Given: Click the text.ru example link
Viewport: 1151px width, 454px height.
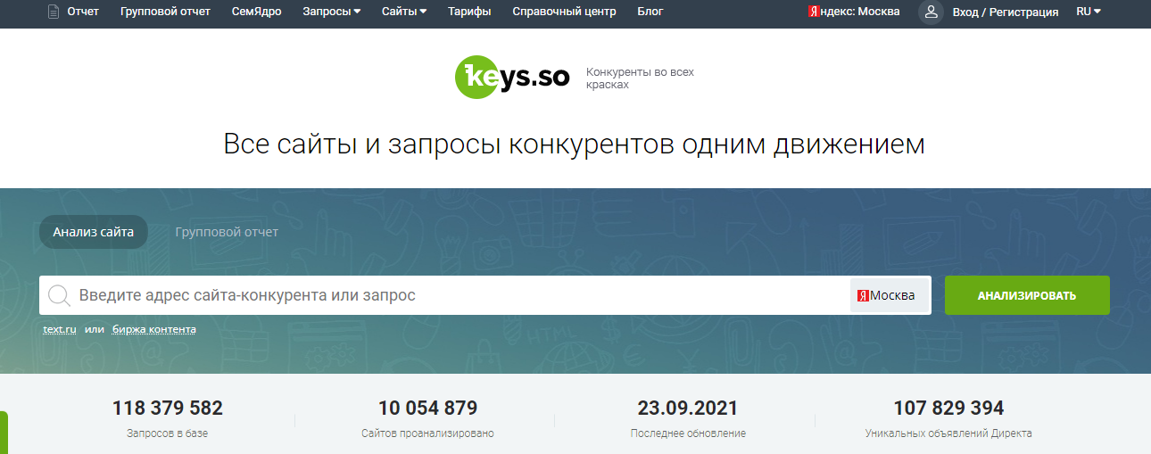Looking at the screenshot, I should pyautogui.click(x=60, y=330).
